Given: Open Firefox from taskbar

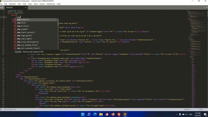Looking at the screenshot, I should click(113, 114).
